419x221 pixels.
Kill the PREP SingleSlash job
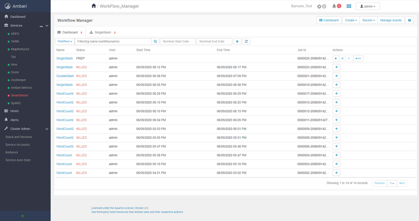pos(358,59)
